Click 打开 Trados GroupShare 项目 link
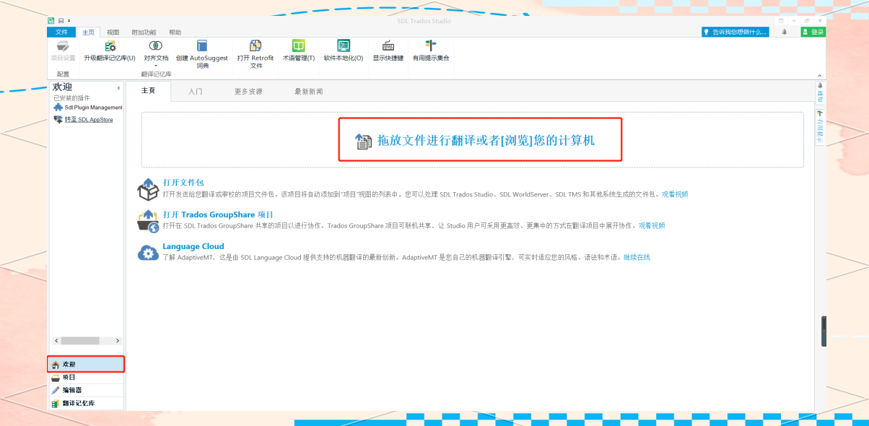869x426 pixels. tap(218, 214)
